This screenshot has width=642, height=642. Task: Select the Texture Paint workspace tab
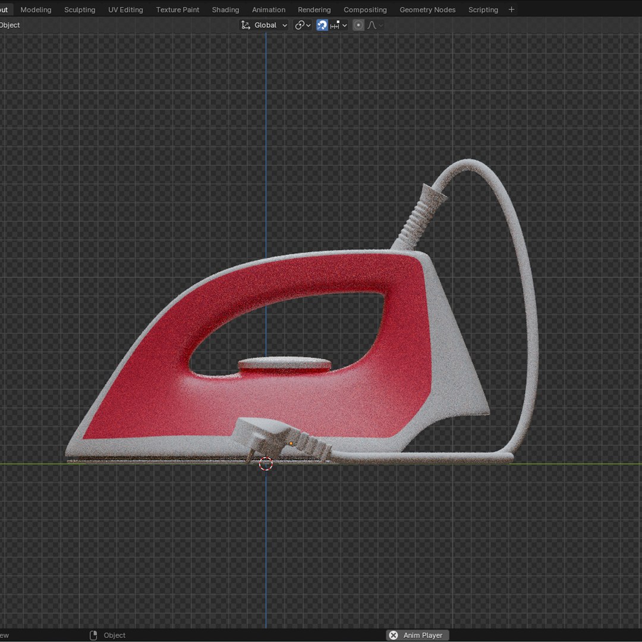(177, 10)
